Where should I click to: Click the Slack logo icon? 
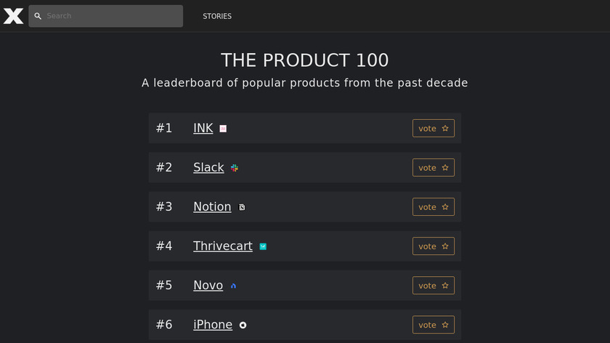point(235,168)
